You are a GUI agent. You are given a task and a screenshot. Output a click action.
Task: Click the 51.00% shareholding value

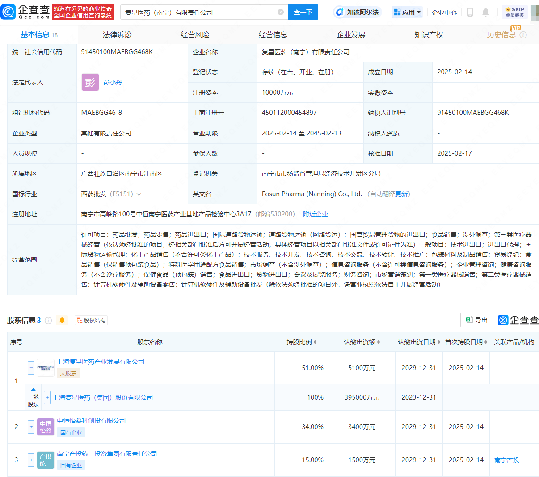pyautogui.click(x=312, y=368)
